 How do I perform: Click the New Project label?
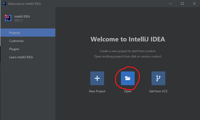click(97, 91)
